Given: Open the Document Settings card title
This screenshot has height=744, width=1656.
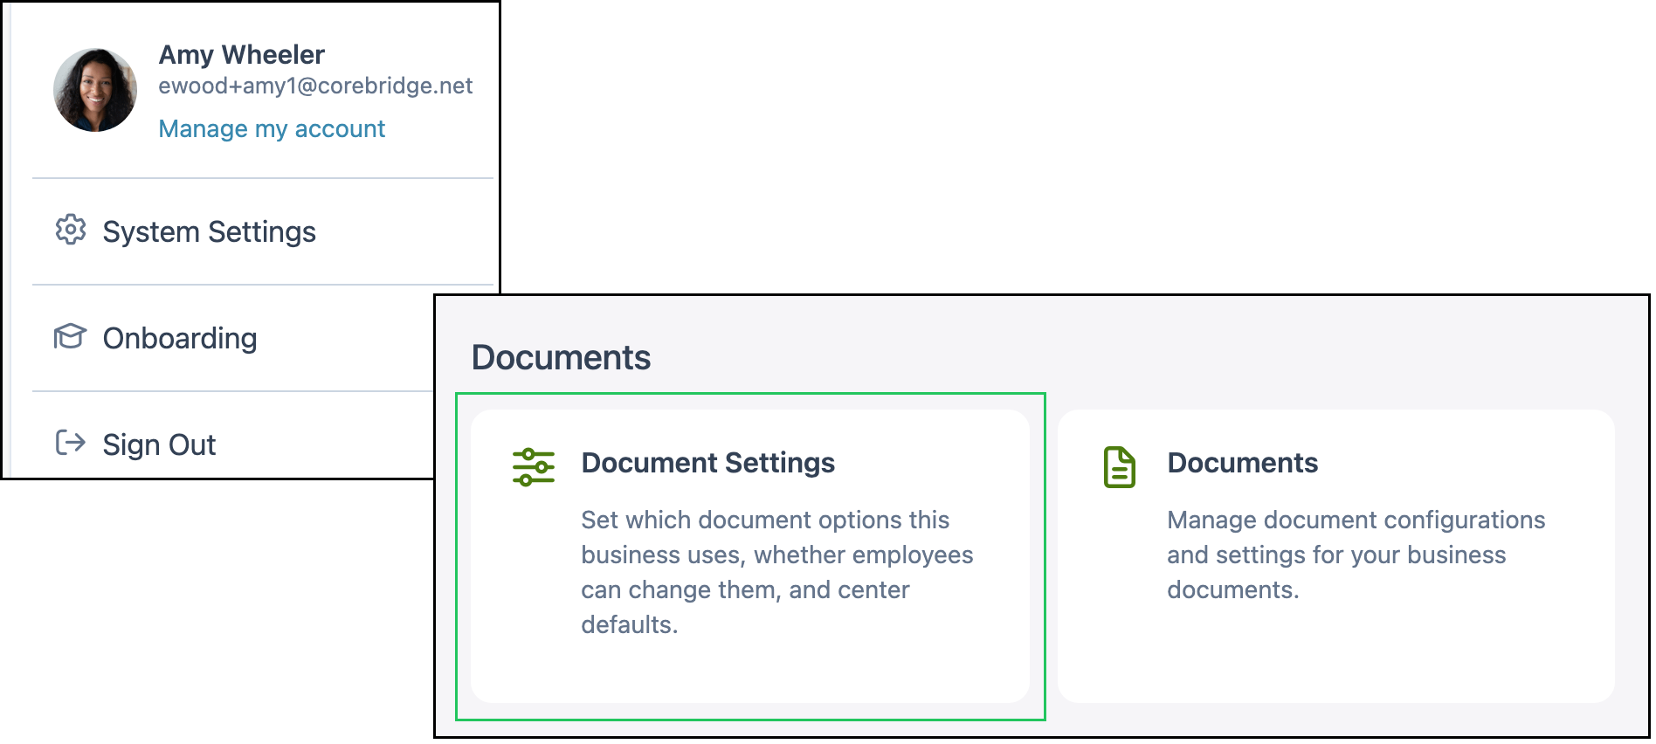Looking at the screenshot, I should (708, 463).
